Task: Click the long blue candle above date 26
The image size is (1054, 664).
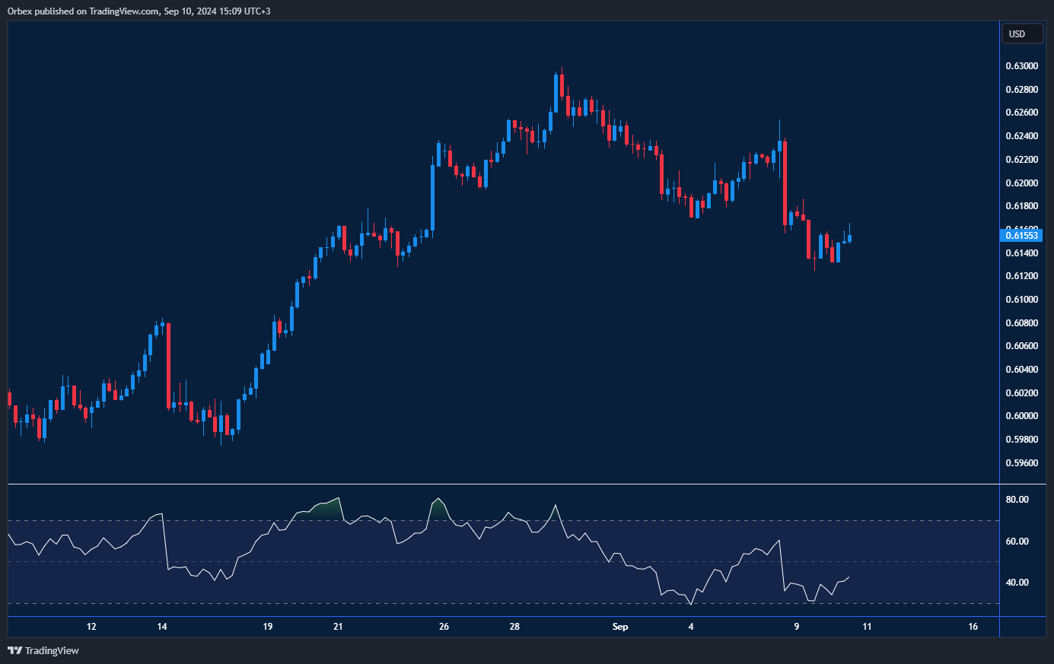Action: [432, 198]
